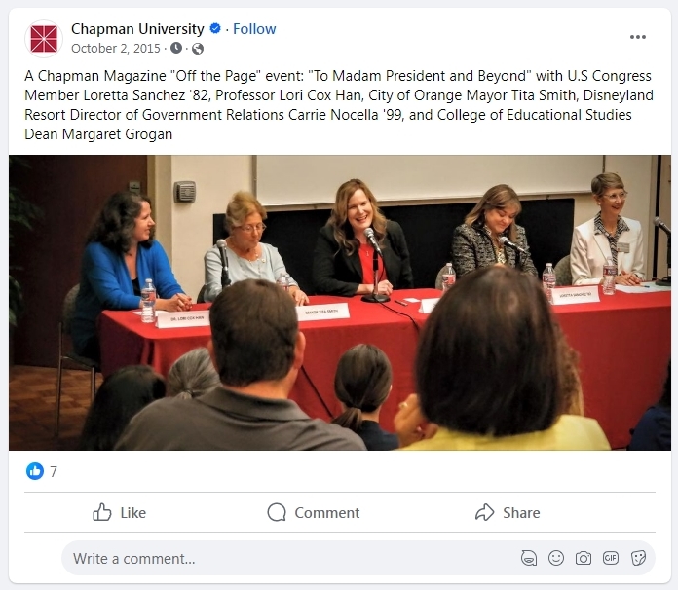
Task: Open the Chapman University page name link
Action: (137, 29)
